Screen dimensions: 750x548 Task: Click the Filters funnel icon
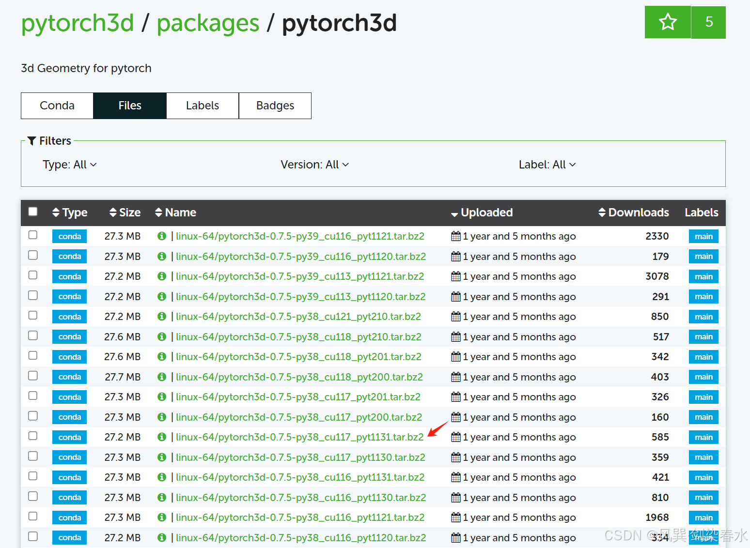[32, 141]
